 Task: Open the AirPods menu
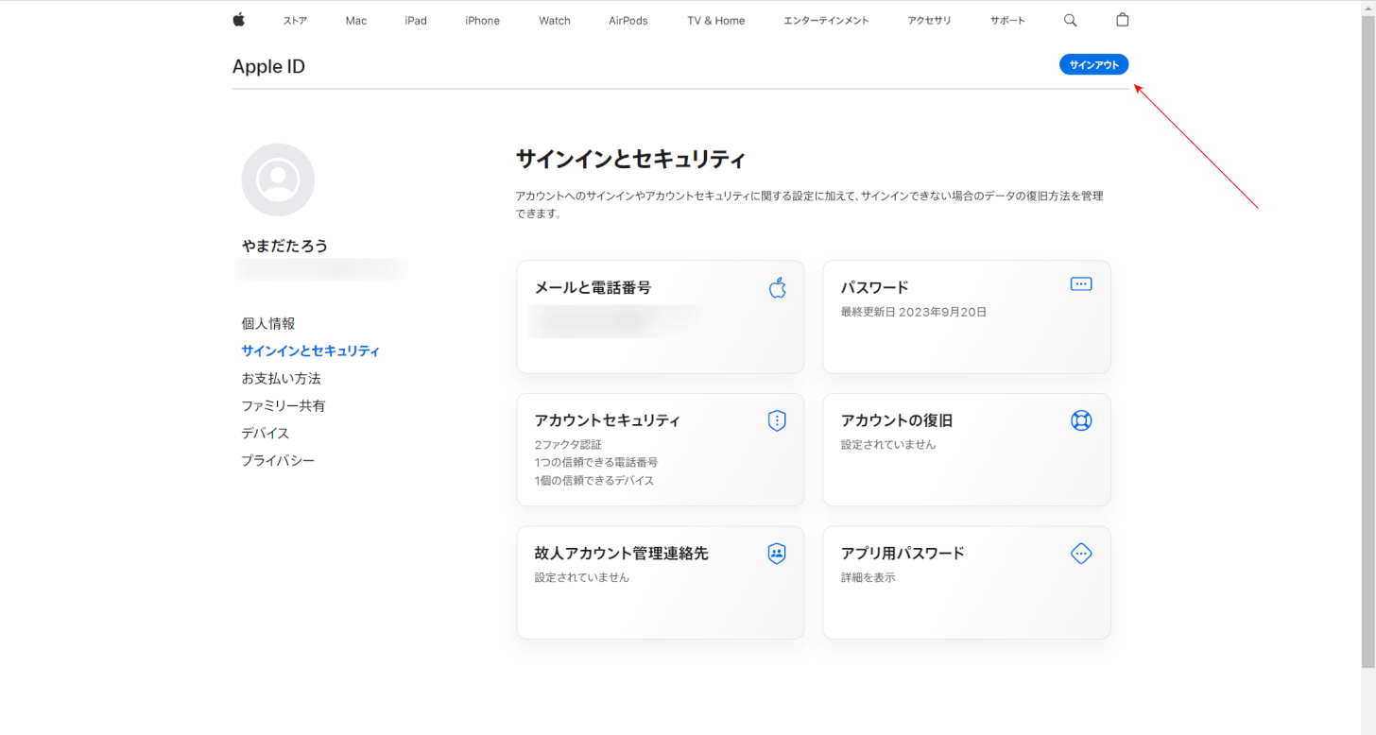[628, 21]
